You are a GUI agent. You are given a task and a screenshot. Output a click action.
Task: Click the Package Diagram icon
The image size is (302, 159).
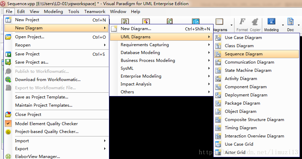click(218, 103)
